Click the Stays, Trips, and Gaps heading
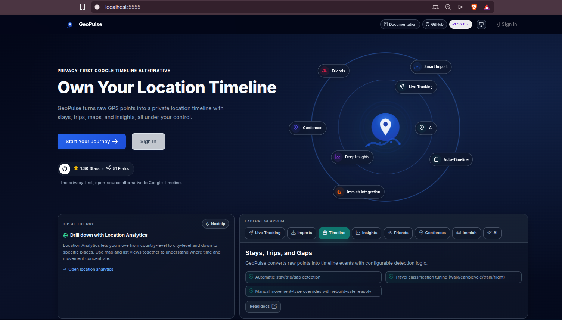This screenshot has width=562, height=320. (x=279, y=253)
